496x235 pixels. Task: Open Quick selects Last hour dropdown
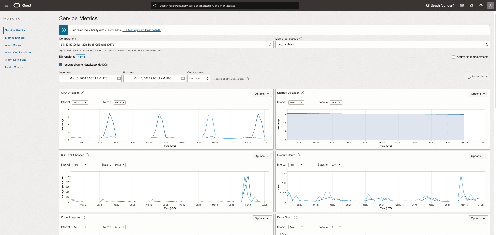[199, 79]
